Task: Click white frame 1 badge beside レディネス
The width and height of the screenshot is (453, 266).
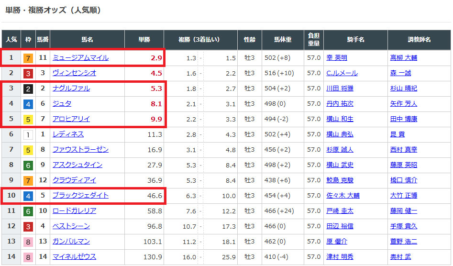Action: pyautogui.click(x=28, y=134)
